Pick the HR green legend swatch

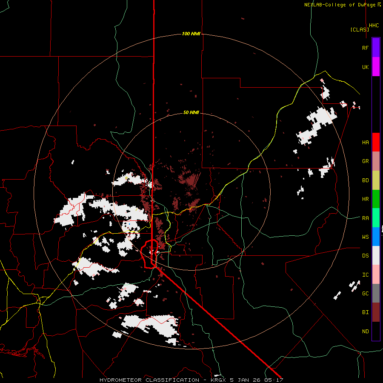click(x=376, y=199)
